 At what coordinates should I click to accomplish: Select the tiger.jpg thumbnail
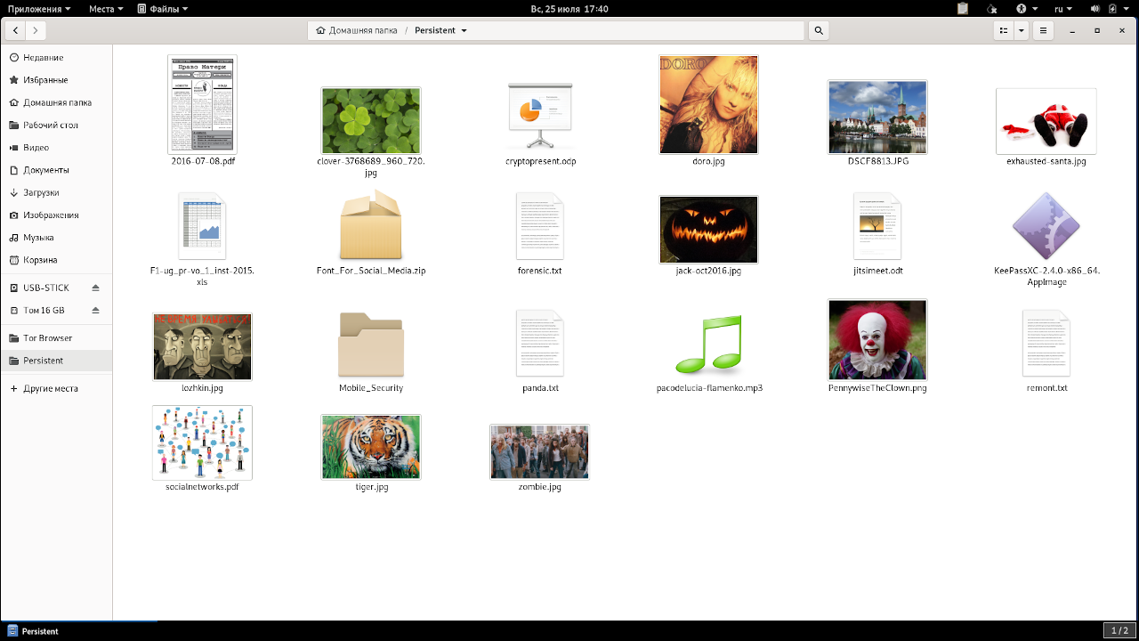371,447
